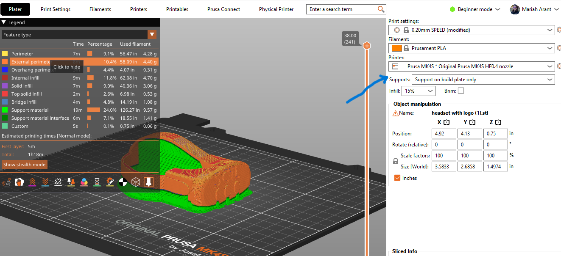The image size is (561, 256).
Task: Toggle Print pauses hourglass icon
Action: [x=97, y=182]
